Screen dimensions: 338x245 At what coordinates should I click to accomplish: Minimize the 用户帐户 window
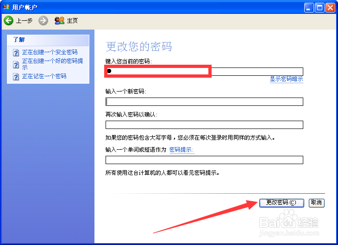(x=309, y=8)
